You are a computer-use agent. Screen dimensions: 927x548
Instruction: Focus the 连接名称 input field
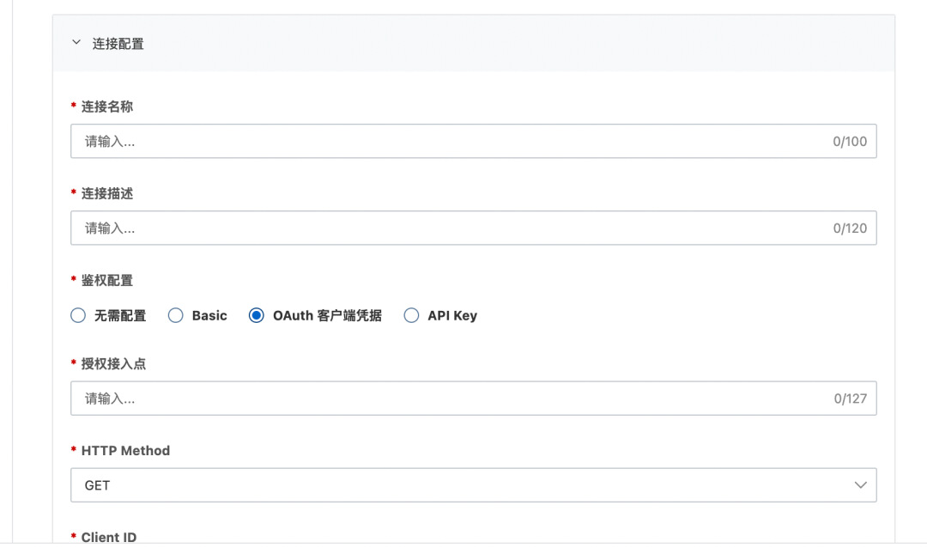tap(474, 141)
